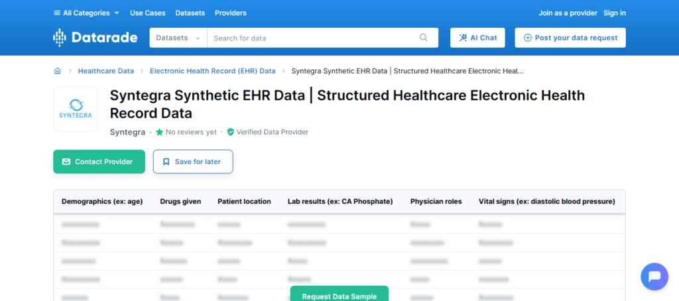Click the Drugs given column header
This screenshot has height=301, width=679.
point(180,202)
